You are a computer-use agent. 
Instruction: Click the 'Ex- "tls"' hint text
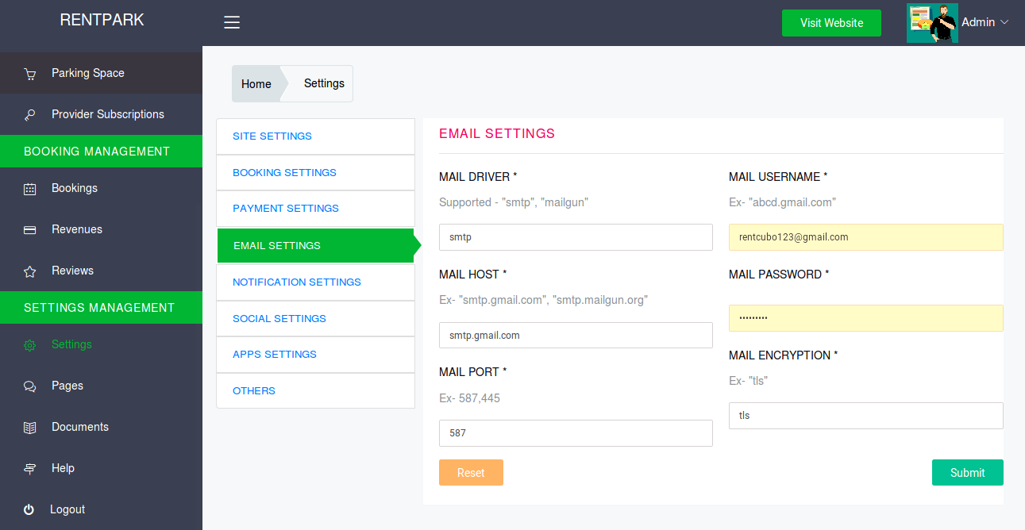[x=748, y=381]
